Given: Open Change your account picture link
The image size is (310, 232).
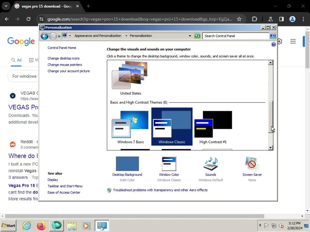Looking at the screenshot, I should tap(69, 71).
